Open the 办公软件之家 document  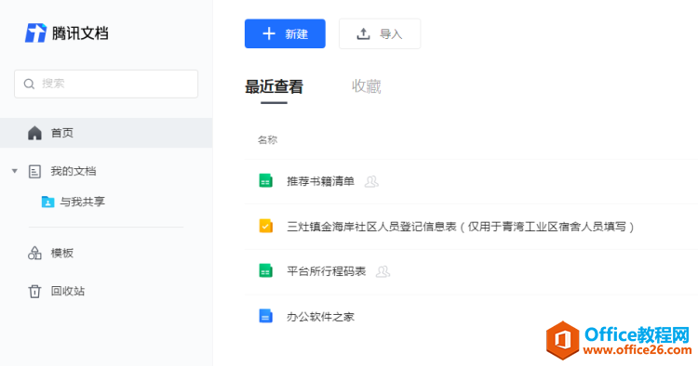pyautogui.click(x=320, y=317)
